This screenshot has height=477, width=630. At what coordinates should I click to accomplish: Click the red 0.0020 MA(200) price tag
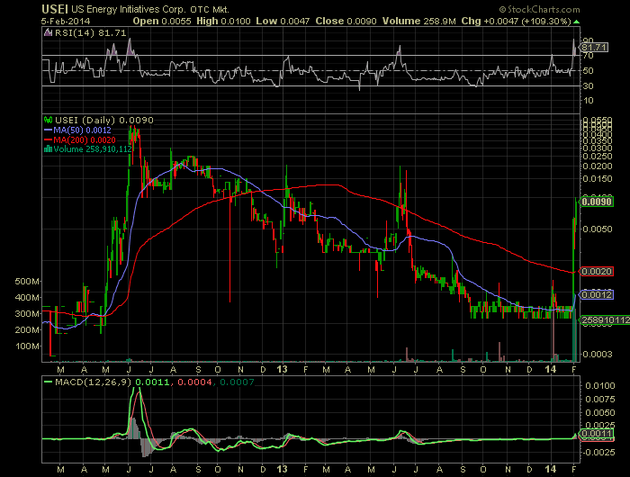point(596,272)
